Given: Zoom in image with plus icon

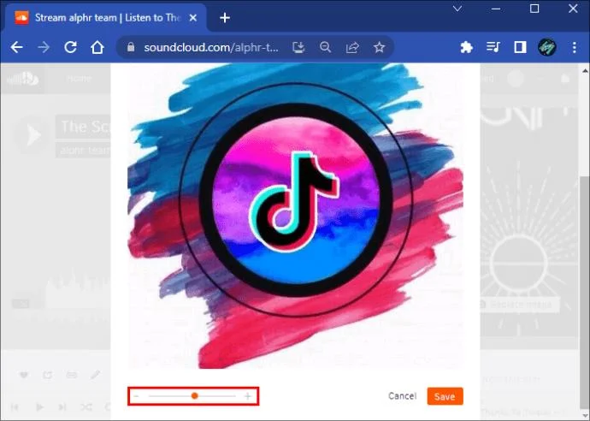Looking at the screenshot, I should point(248,396).
